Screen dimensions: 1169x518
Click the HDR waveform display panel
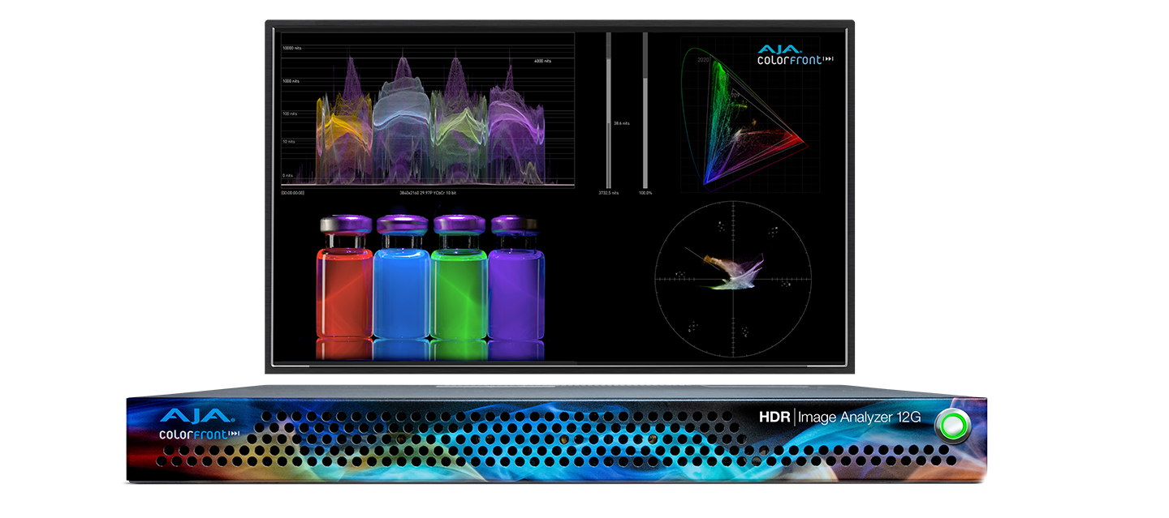[428, 109]
